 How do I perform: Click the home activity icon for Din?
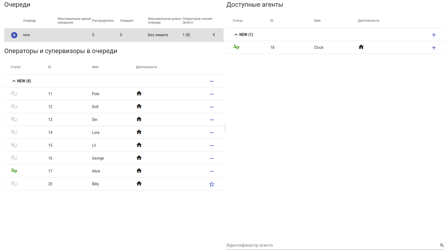(x=139, y=119)
